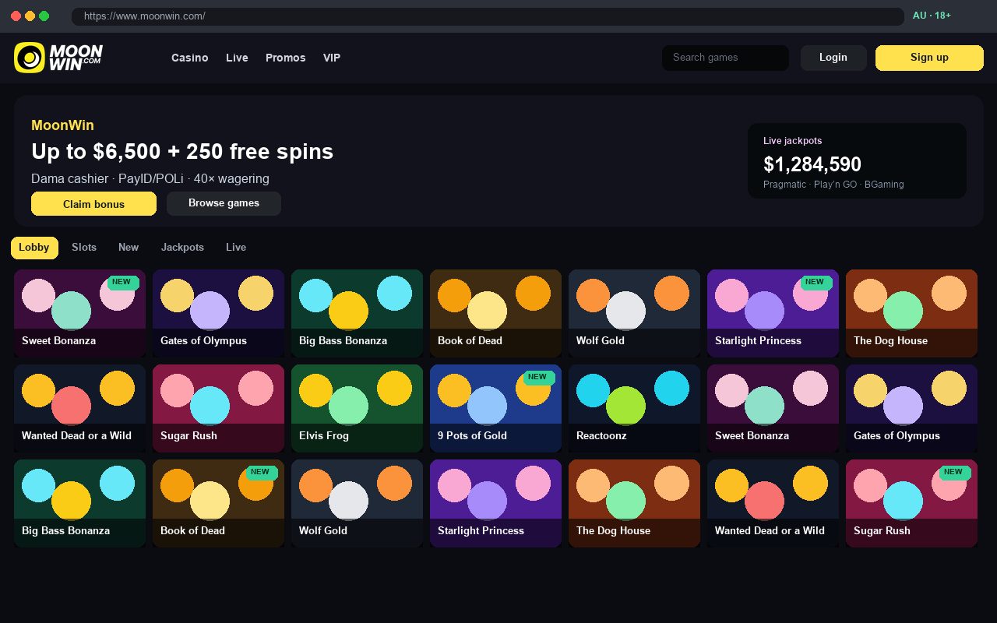
Task: Select the Lobby category tab
Action: point(34,248)
